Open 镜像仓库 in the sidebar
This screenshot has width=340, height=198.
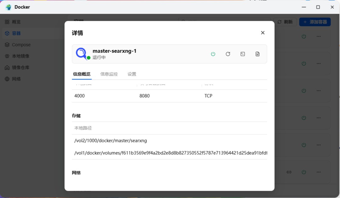click(21, 68)
